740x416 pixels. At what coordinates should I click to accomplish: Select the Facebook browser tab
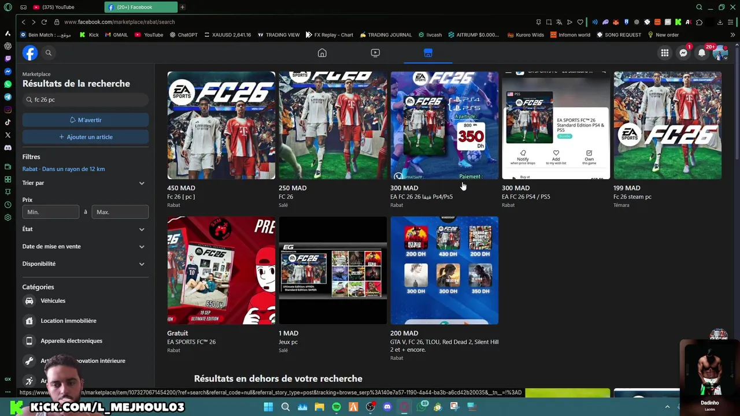(142, 7)
